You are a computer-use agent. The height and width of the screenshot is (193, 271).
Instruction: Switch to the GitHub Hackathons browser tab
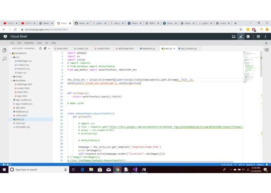(x=81, y=23)
